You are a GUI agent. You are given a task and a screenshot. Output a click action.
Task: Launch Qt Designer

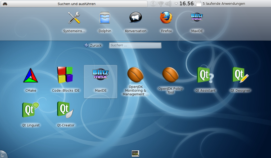[x=241, y=80]
